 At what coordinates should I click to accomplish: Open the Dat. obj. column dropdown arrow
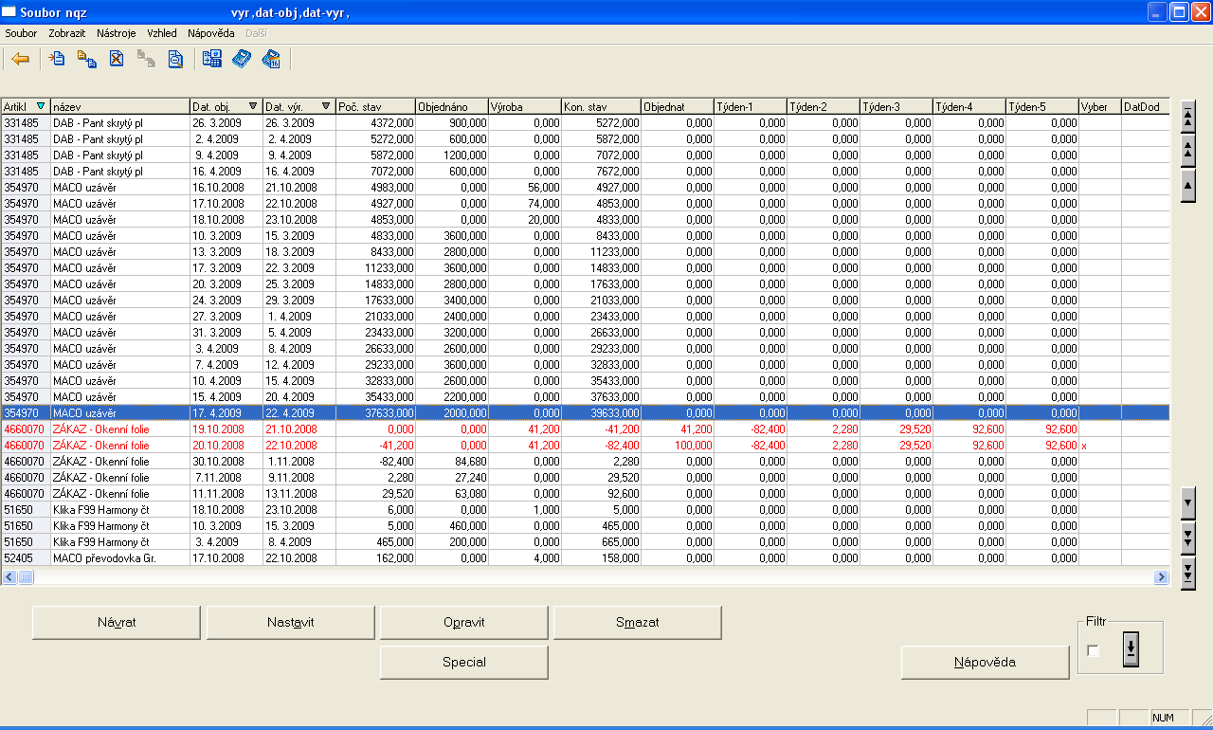(x=253, y=106)
